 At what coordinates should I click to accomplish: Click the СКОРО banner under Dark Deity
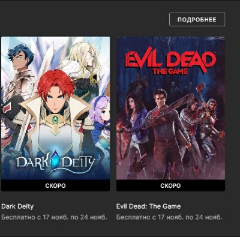[x=55, y=185]
